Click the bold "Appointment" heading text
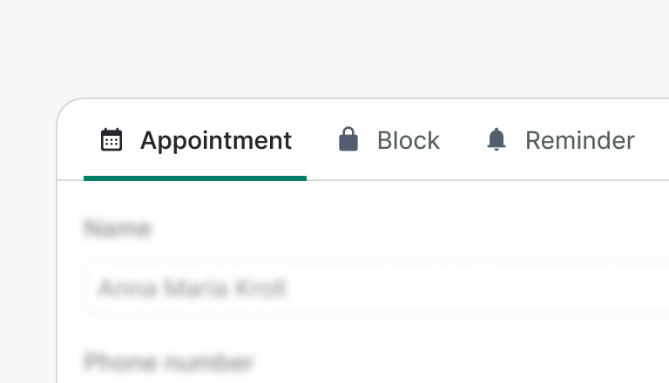The image size is (669, 383). coord(216,141)
